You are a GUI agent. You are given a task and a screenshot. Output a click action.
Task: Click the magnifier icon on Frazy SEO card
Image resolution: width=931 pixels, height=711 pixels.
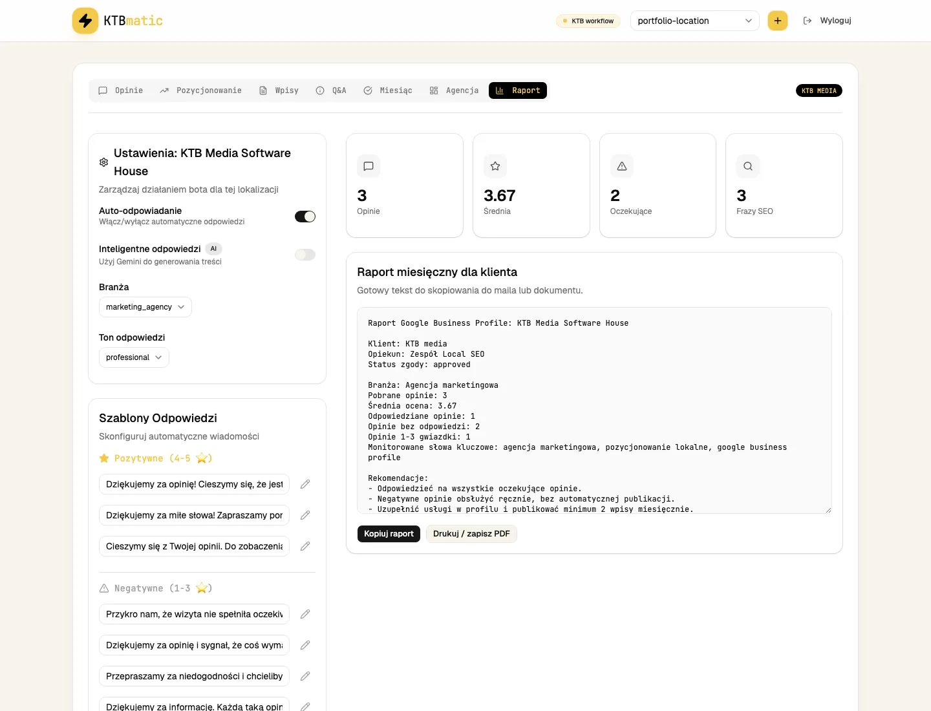pos(748,166)
